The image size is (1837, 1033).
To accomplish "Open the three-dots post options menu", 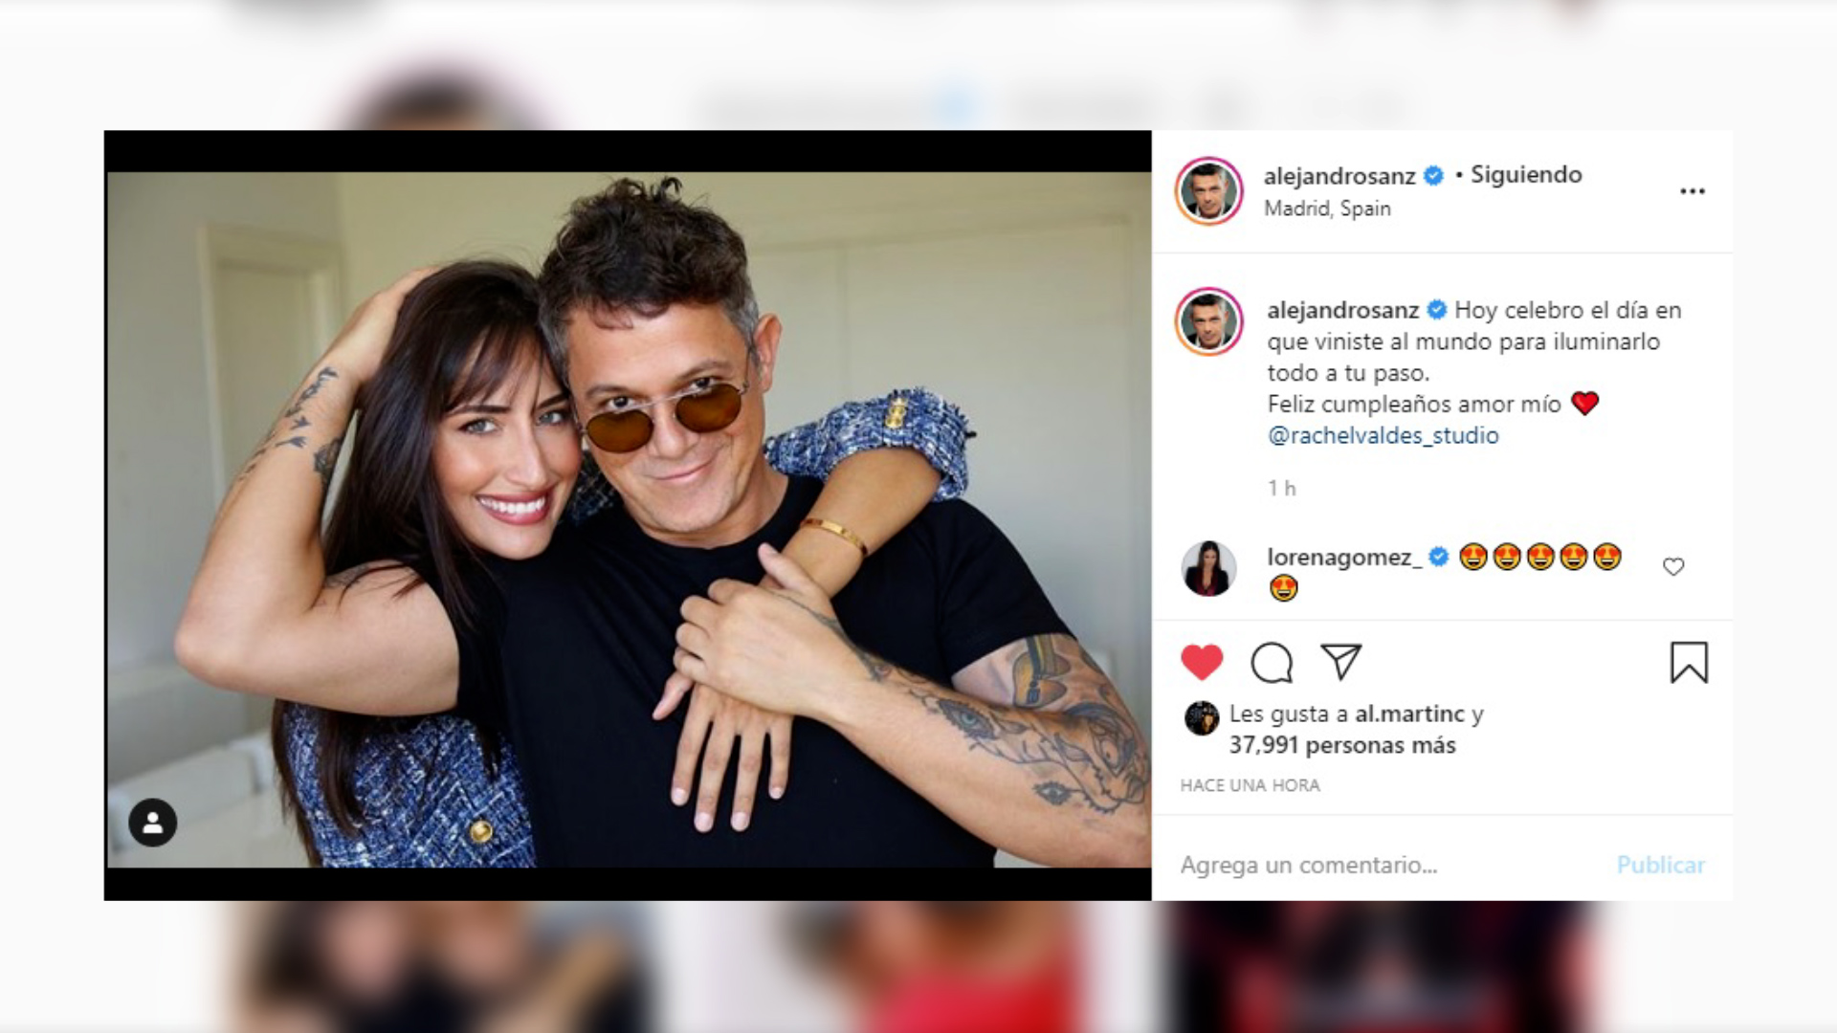I will (1693, 191).
